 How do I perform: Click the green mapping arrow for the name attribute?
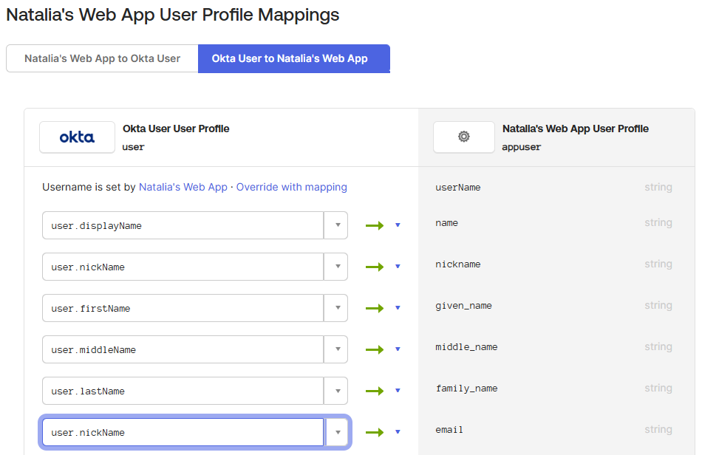coord(375,225)
